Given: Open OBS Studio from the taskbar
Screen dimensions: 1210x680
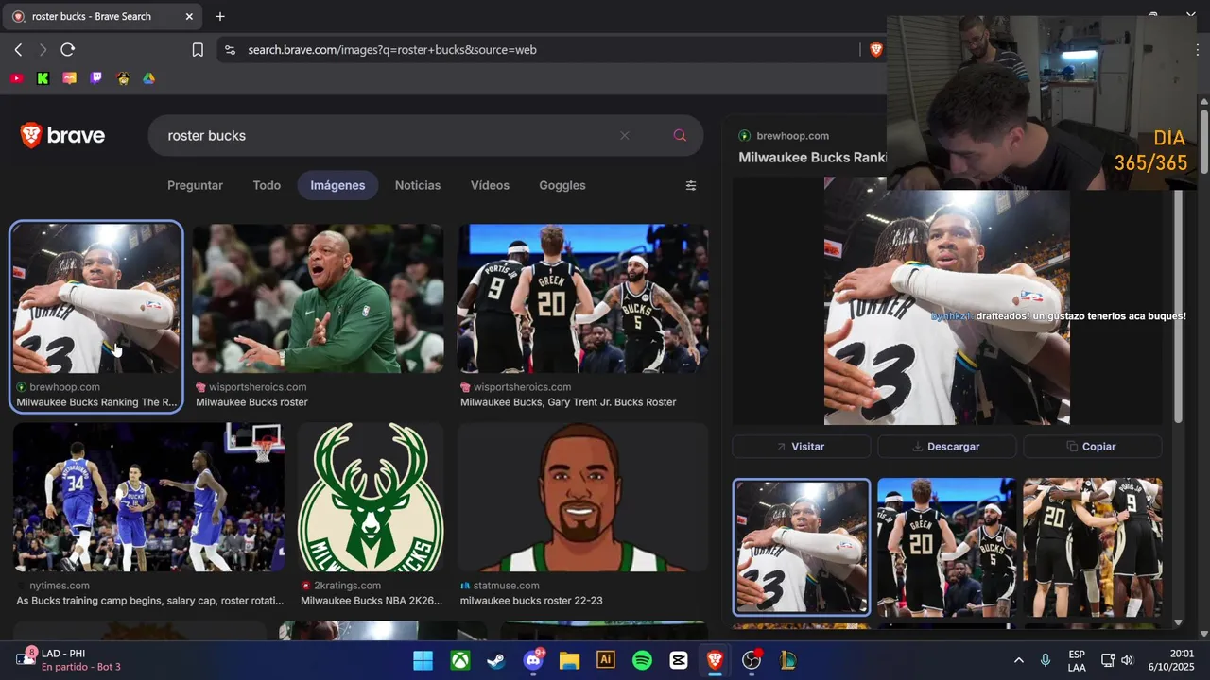Looking at the screenshot, I should pyautogui.click(x=752, y=660).
